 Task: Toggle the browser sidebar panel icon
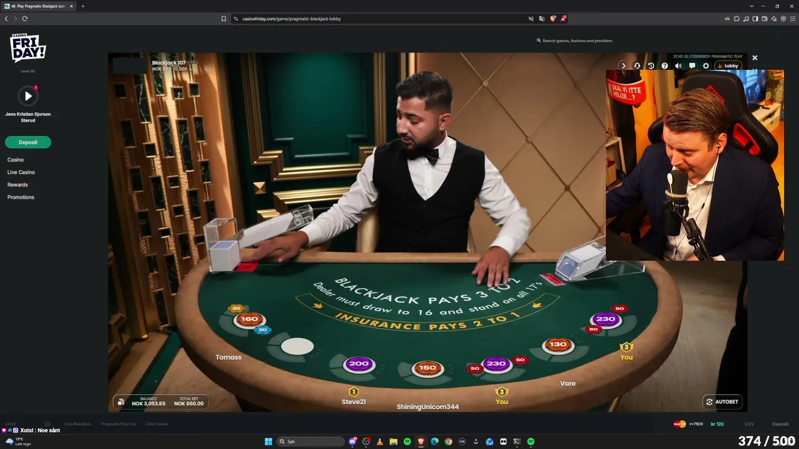[755, 19]
